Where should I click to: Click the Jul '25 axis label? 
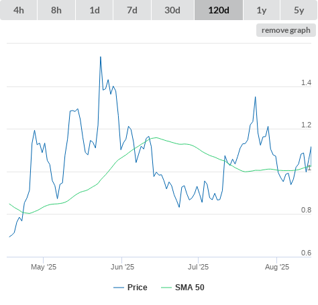tap(198, 267)
